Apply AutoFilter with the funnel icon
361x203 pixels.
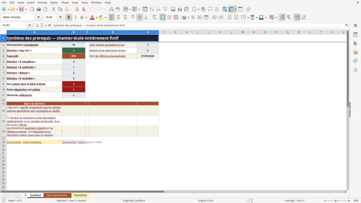tap(165, 9)
